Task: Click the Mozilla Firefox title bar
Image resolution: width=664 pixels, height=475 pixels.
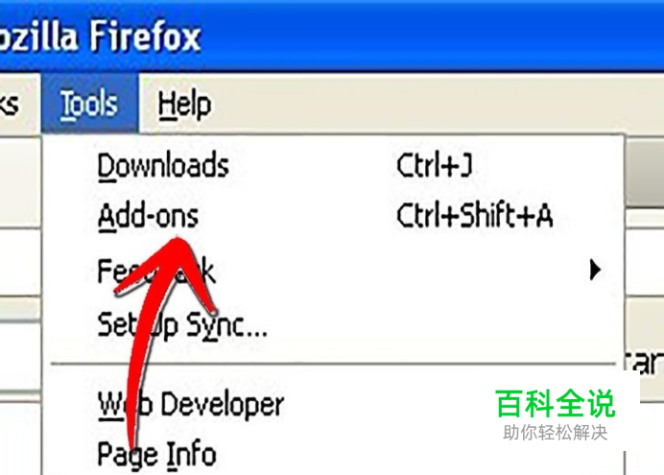Action: 332,36
